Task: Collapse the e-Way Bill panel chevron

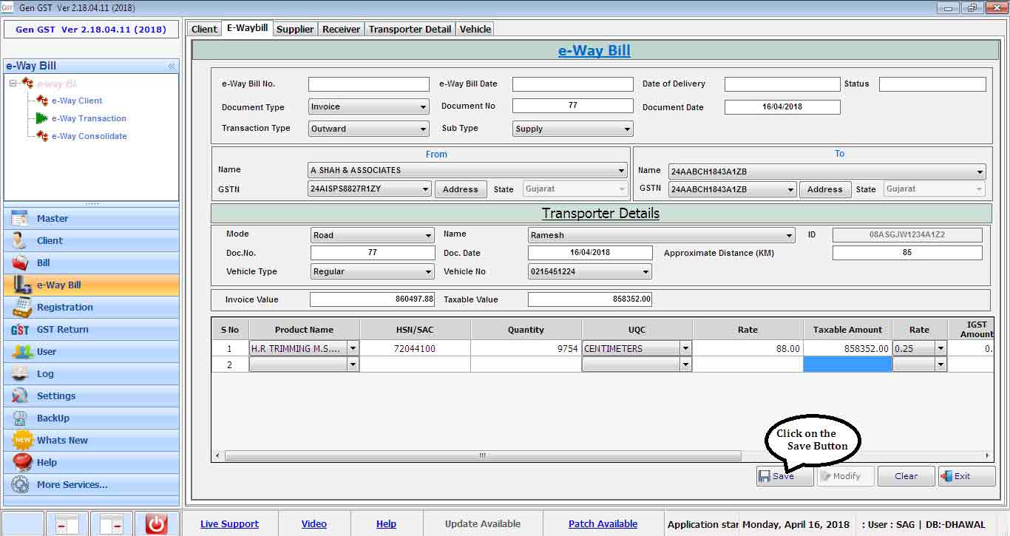Action: coord(172,66)
